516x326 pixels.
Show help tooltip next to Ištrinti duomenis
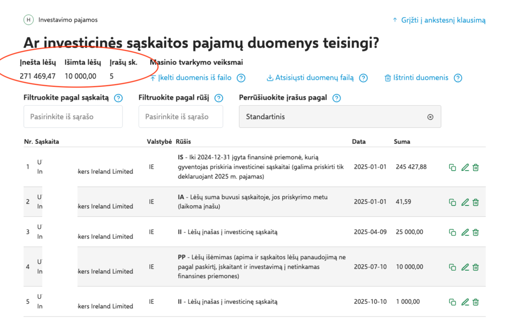point(458,78)
